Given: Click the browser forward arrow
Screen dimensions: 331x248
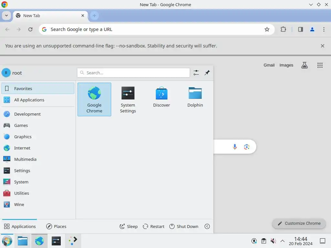Looking at the screenshot, I should pos(19,29).
